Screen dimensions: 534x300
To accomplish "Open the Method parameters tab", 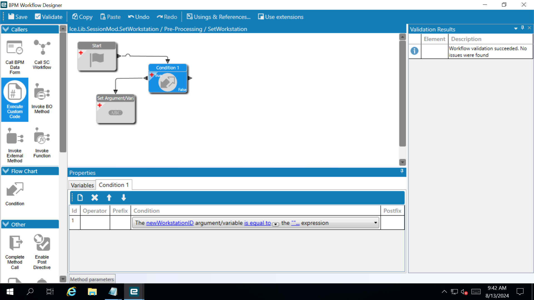I will click(x=92, y=279).
